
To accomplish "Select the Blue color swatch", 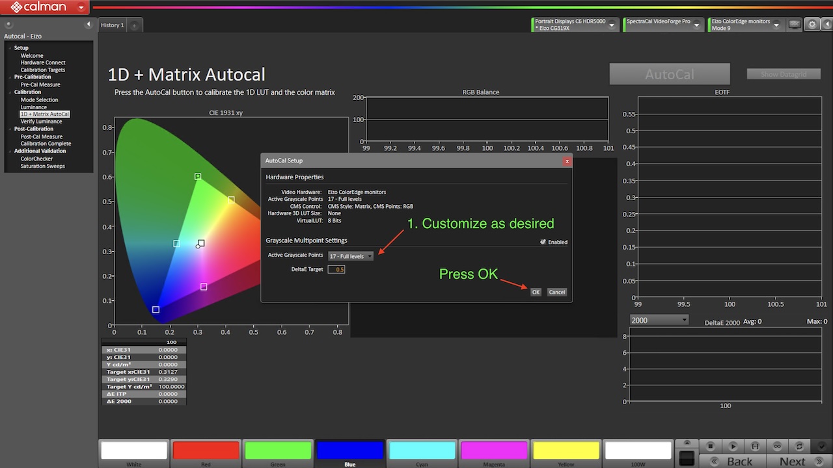I will click(350, 454).
